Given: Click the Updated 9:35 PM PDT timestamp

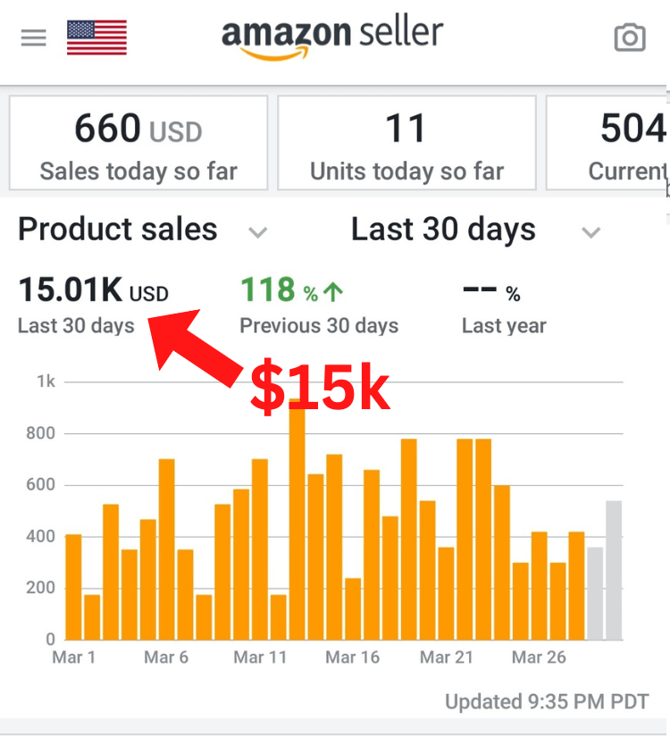Looking at the screenshot, I should tap(547, 701).
